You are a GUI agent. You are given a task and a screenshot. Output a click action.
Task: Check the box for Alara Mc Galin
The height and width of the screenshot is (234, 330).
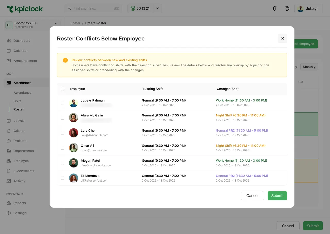63,118
